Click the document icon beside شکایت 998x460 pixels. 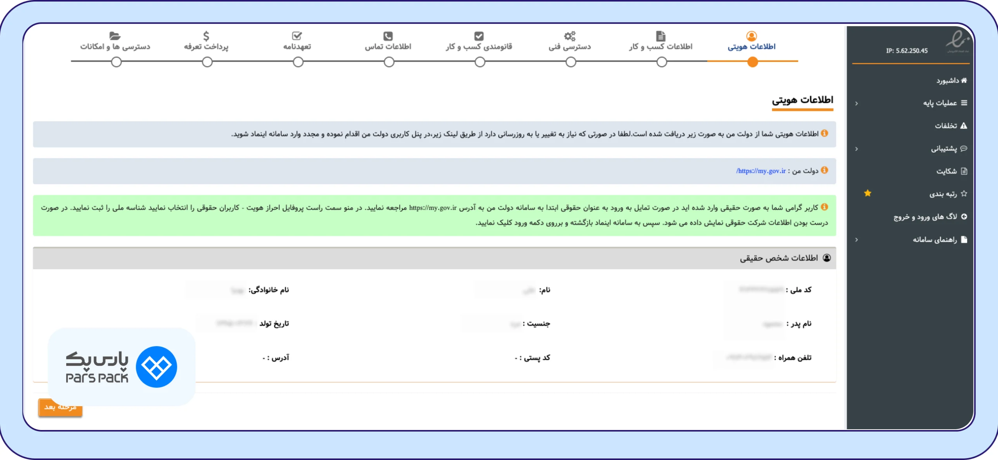[x=964, y=171]
